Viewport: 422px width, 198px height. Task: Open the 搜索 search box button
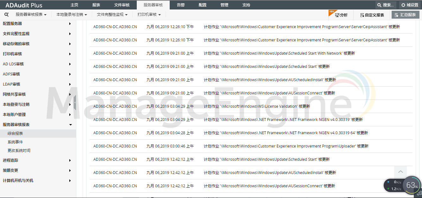pos(386,5)
